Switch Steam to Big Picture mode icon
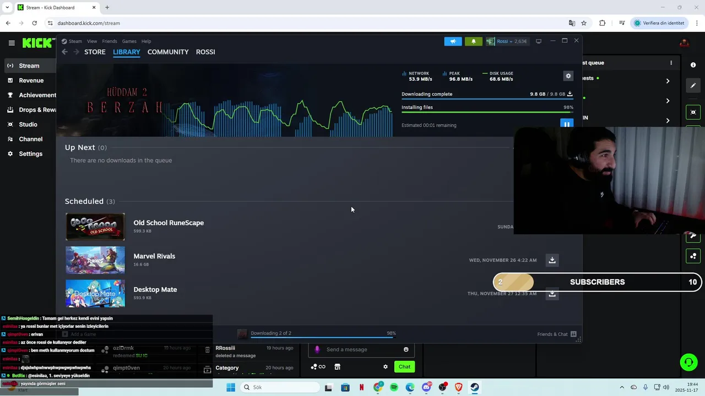The height and width of the screenshot is (396, 705). click(539, 41)
